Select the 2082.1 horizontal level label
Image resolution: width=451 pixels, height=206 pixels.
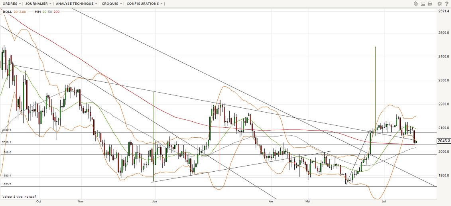click(x=6, y=130)
